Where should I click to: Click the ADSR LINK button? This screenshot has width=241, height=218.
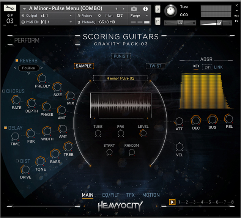(218, 67)
